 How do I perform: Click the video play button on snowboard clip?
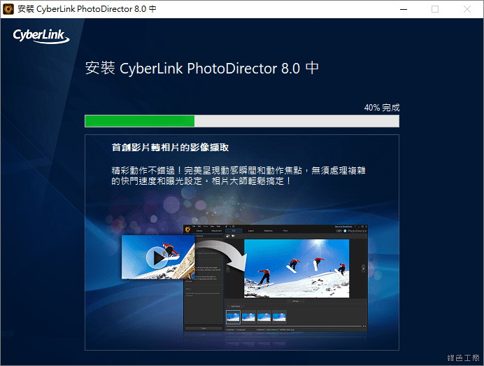pyautogui.click(x=157, y=257)
